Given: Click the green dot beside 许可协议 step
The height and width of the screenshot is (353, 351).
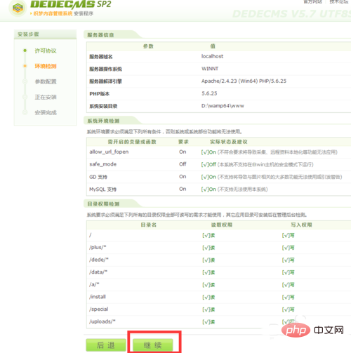Looking at the screenshot, I should pos(25,51).
